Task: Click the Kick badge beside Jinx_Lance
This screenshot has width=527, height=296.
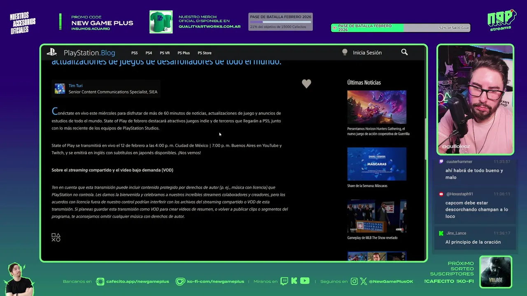Action: (441, 233)
